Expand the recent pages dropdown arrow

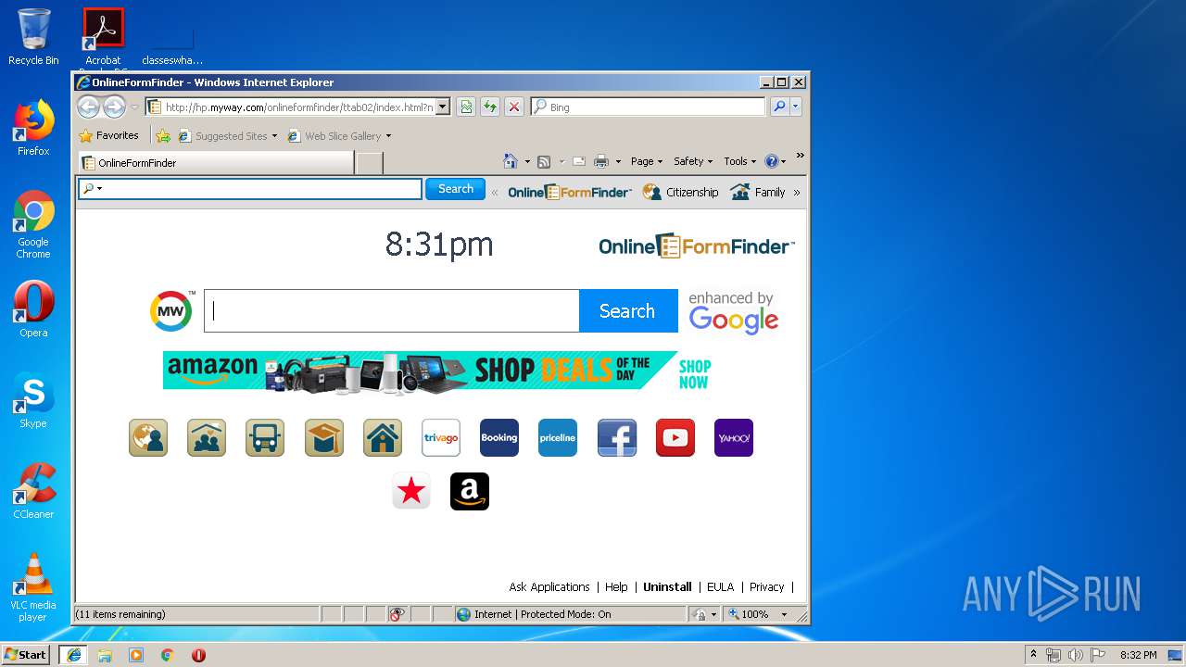click(135, 107)
